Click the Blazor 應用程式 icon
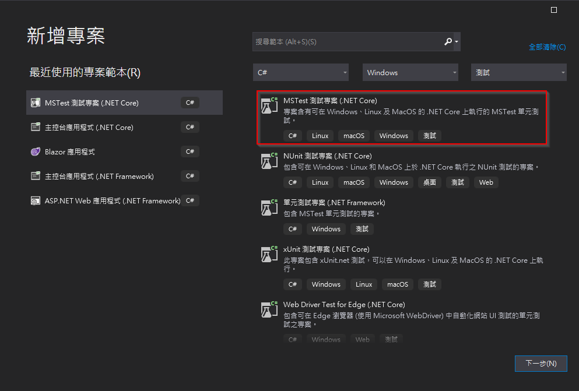The image size is (579, 391). [x=36, y=152]
